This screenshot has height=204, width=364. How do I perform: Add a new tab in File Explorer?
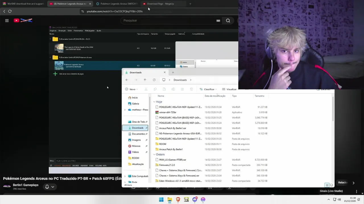click(173, 73)
